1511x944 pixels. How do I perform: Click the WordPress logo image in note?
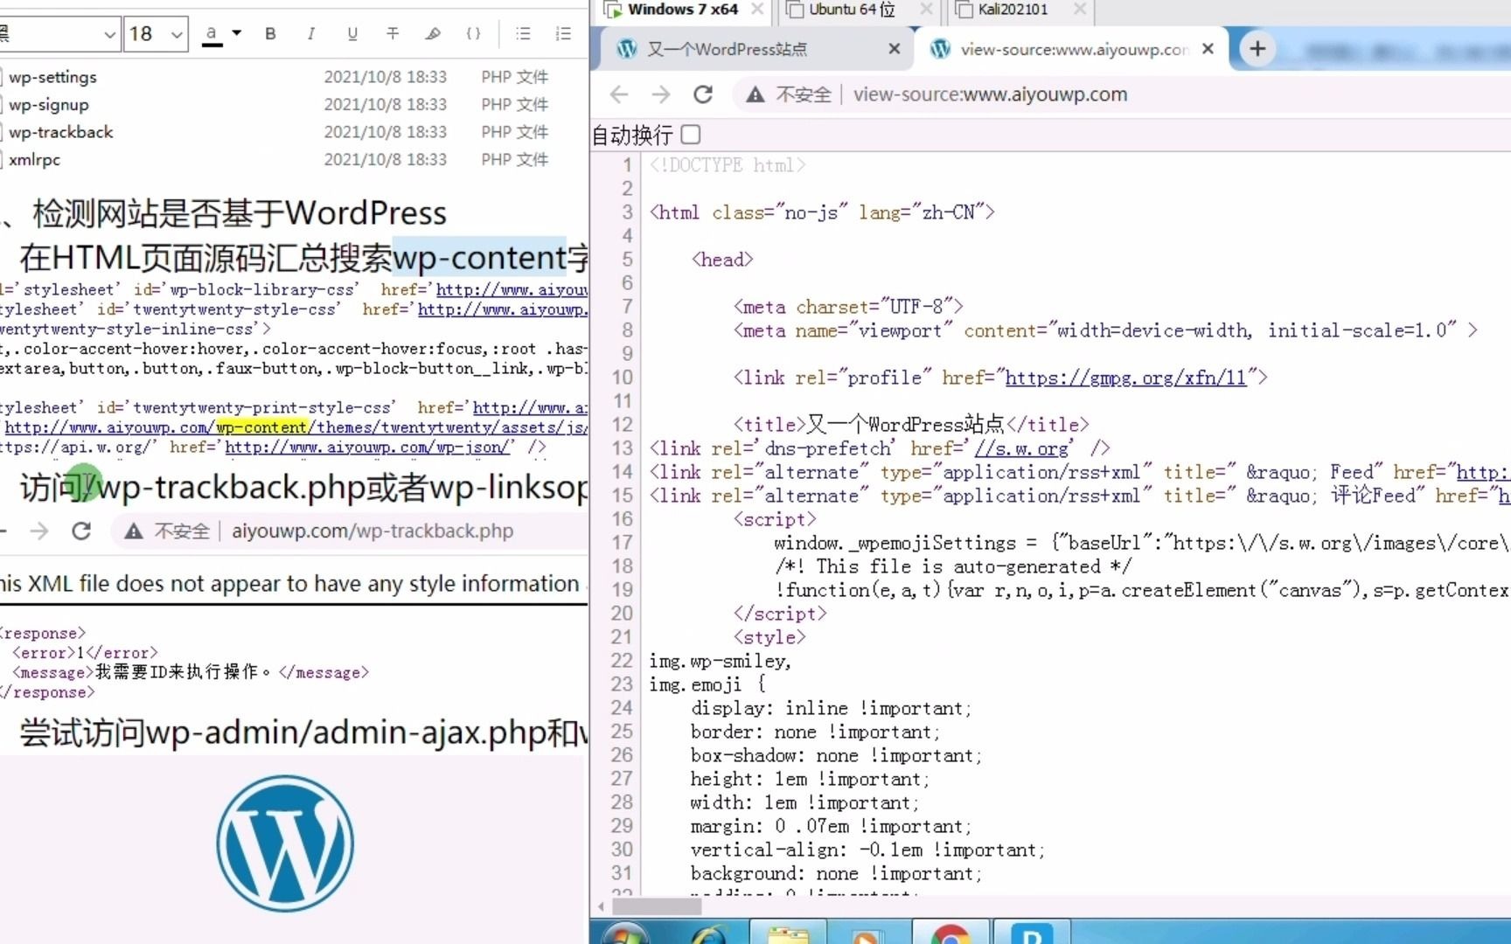[x=285, y=844]
